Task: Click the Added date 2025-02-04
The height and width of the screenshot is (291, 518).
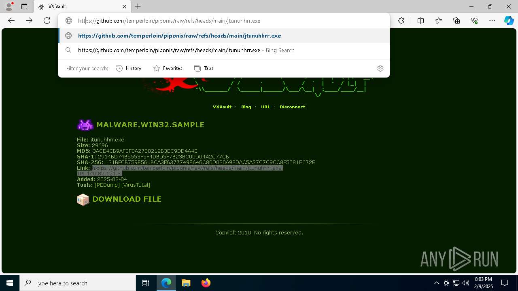Action: point(112,179)
